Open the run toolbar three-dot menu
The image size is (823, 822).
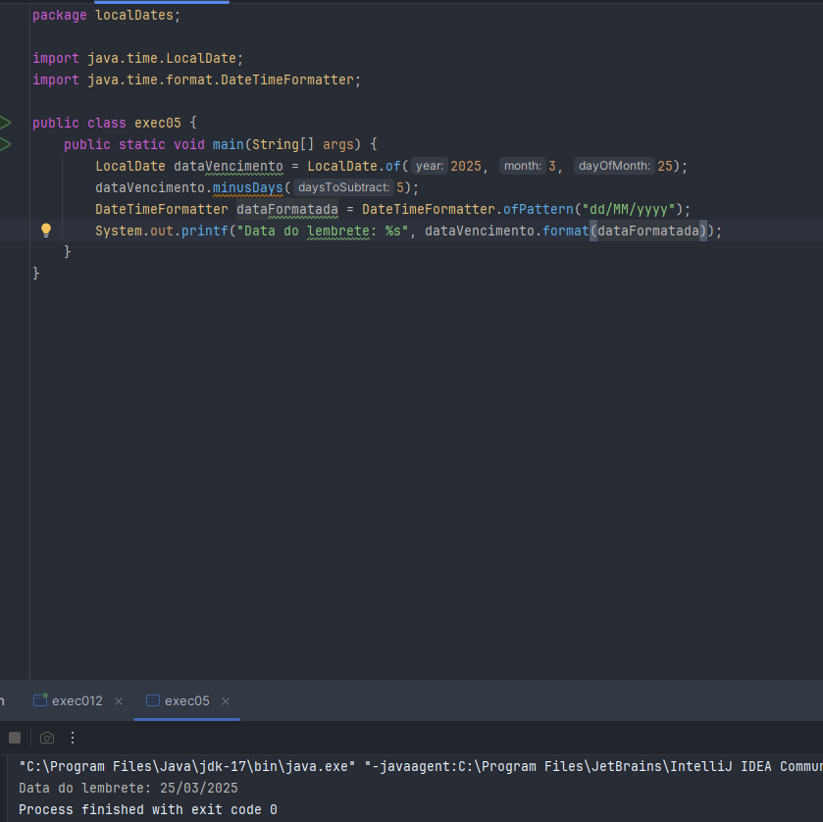click(x=73, y=738)
